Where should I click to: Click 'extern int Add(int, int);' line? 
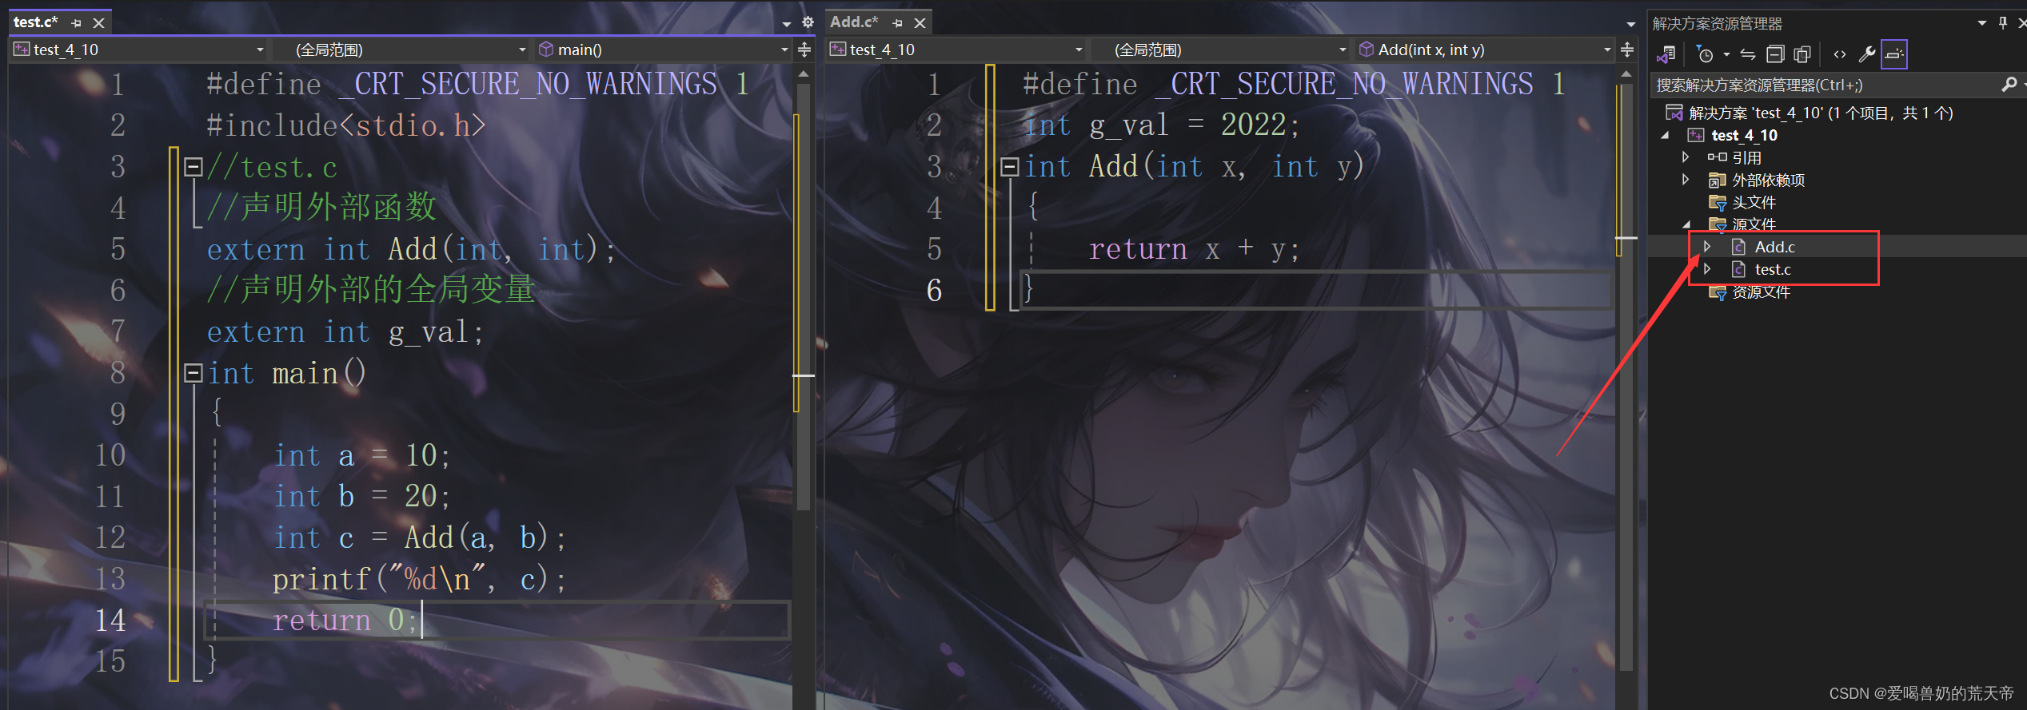point(411,250)
